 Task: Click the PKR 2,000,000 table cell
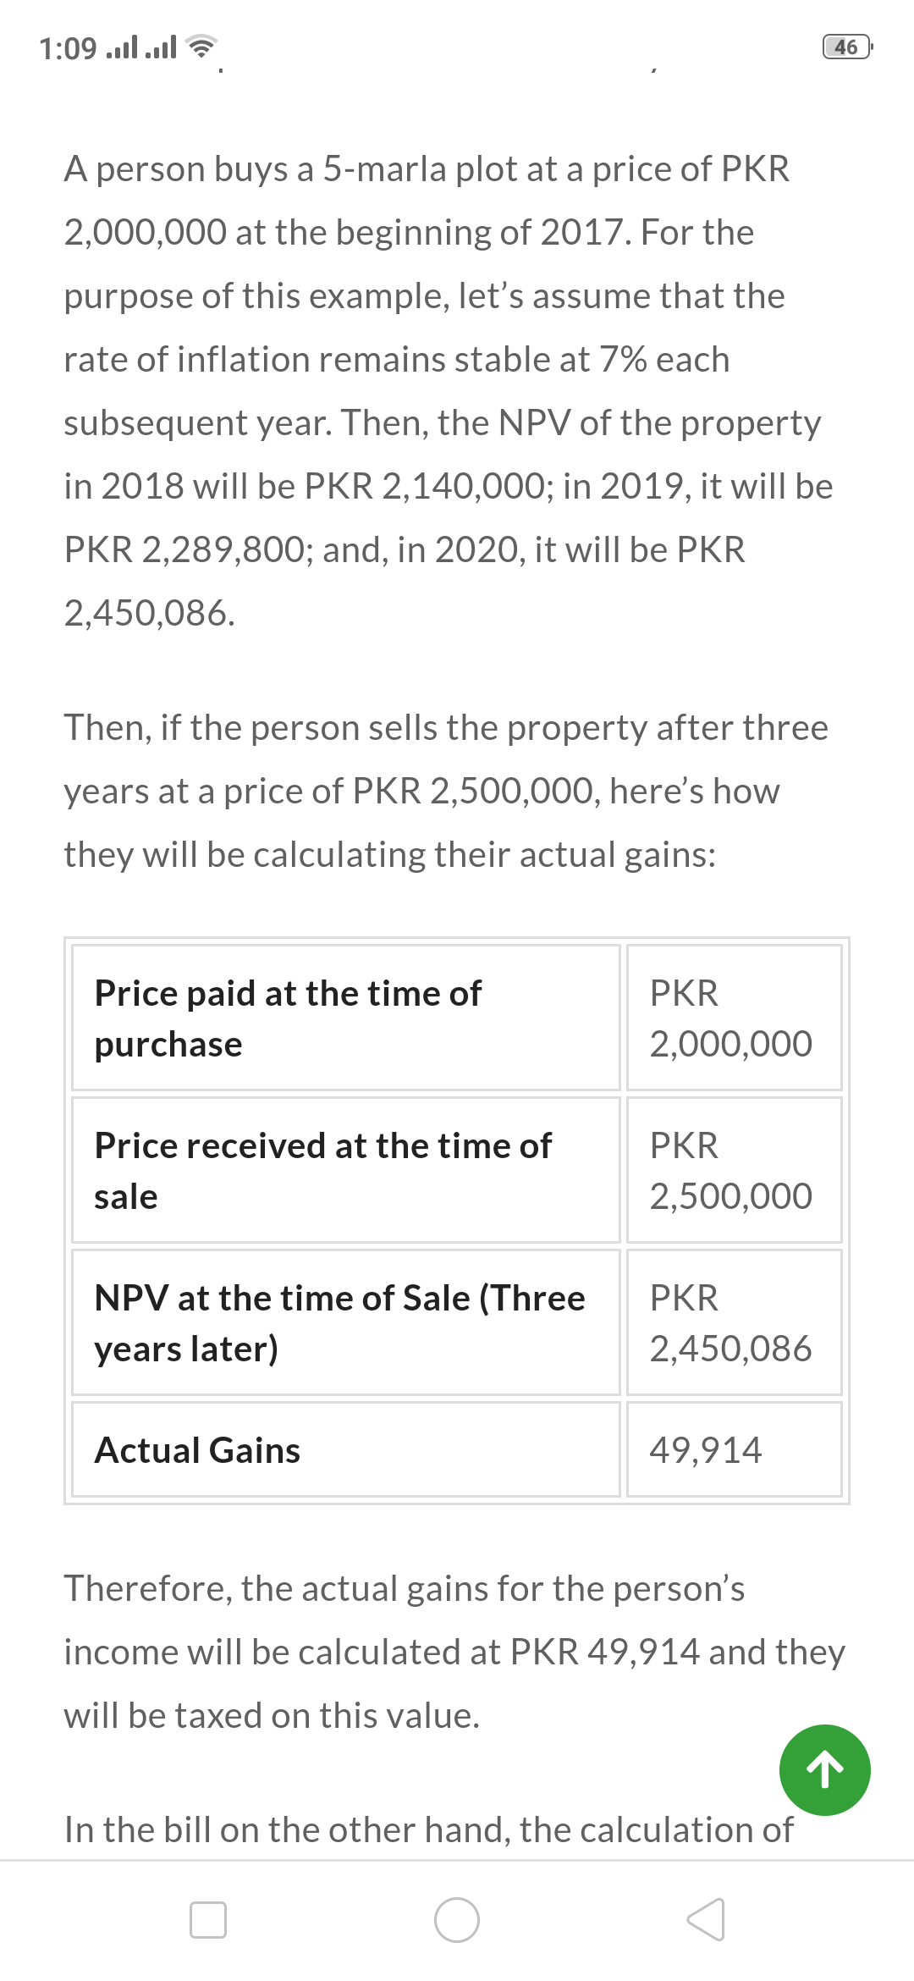[x=733, y=1018]
